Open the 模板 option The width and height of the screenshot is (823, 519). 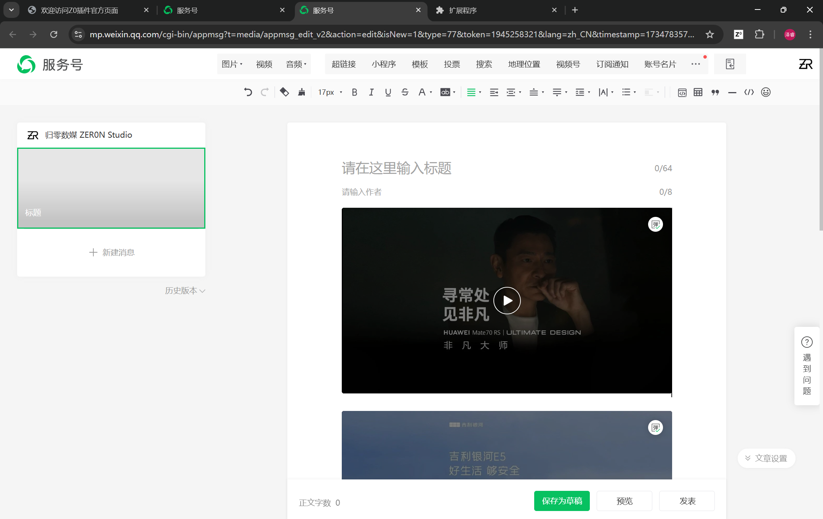point(420,64)
